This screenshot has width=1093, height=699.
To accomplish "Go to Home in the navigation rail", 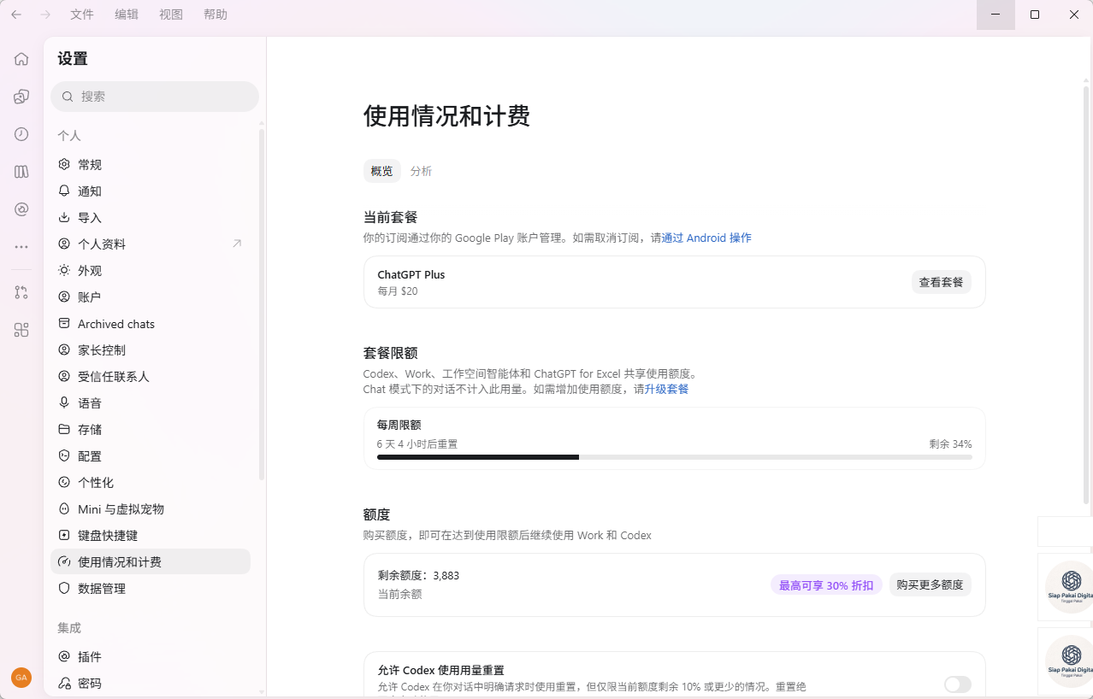I will [x=21, y=59].
